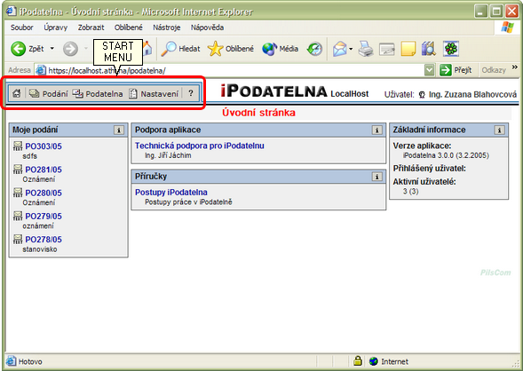Open Technická podpora pro iPodatelnu link
Screen dimensions: 523x371
[200, 146]
